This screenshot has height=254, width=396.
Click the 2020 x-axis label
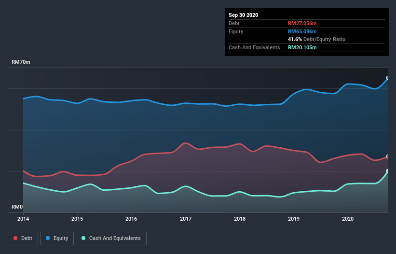(x=347, y=218)
